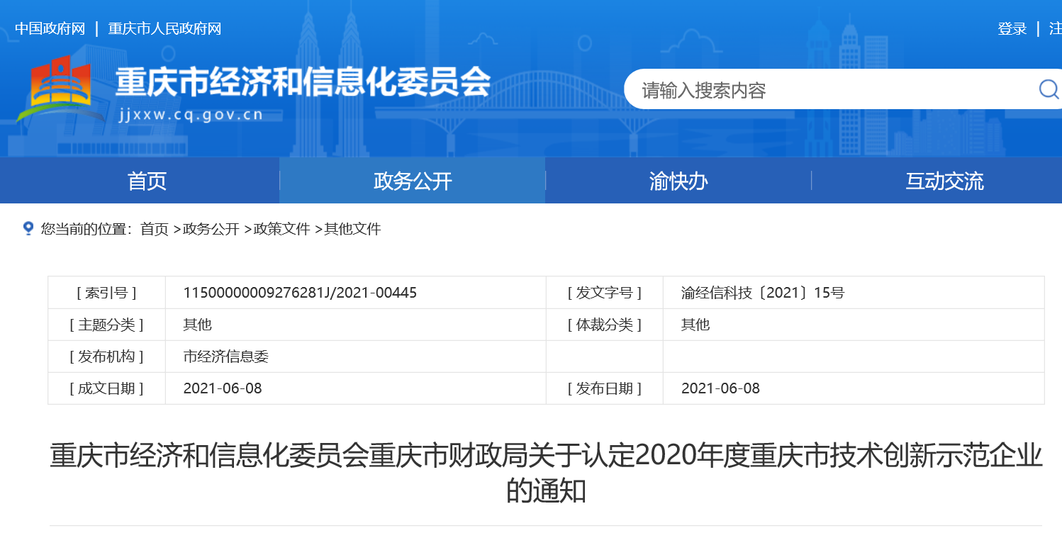Switch to the 互动交流 navigation item
Screen dimensions: 1062x533
click(944, 181)
